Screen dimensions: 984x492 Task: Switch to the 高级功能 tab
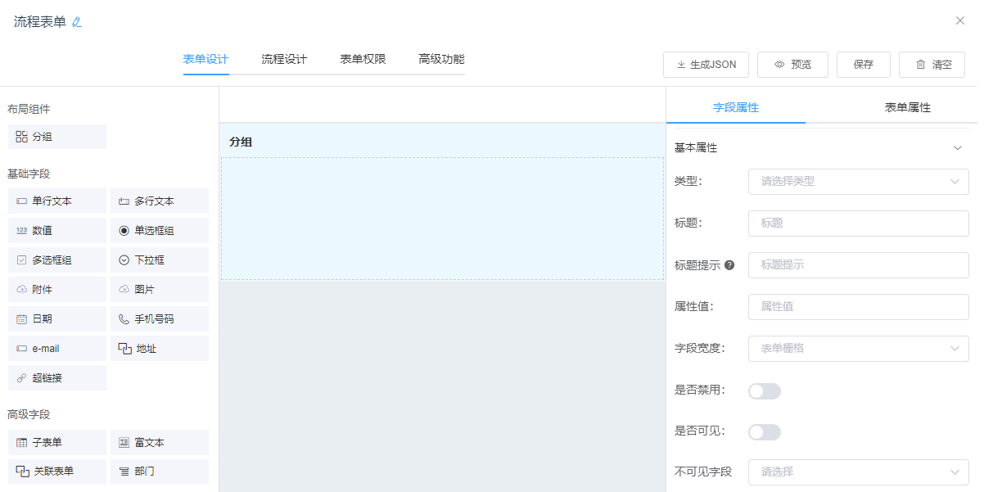441,60
